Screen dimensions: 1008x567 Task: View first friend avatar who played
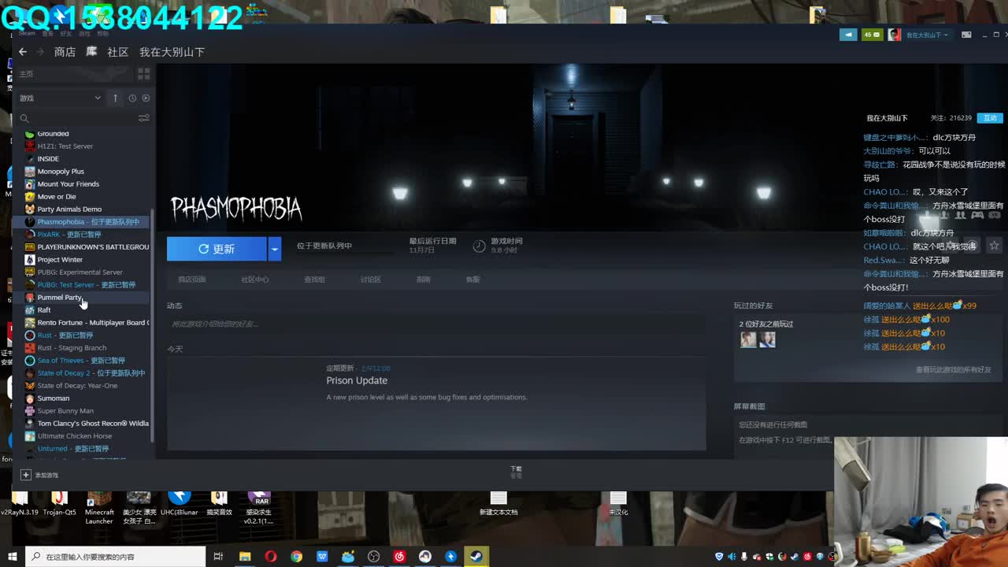click(748, 339)
